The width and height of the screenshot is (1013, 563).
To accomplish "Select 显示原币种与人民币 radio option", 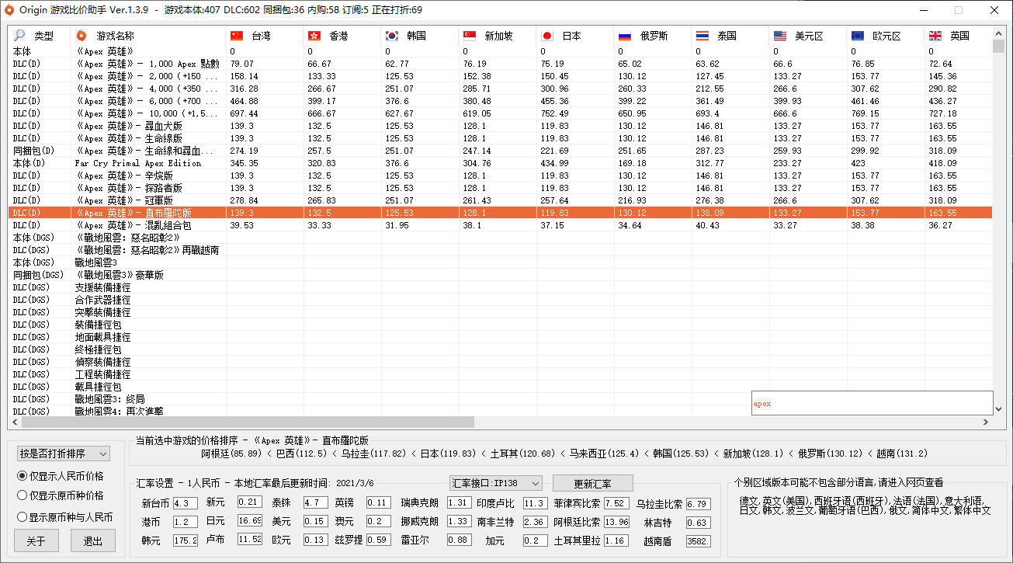I will tap(65, 516).
